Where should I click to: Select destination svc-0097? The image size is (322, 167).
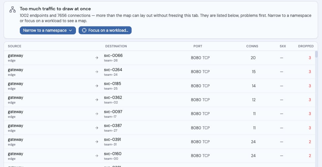tap(113, 112)
